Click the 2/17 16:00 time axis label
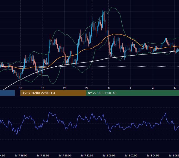 [x=21, y=156]
